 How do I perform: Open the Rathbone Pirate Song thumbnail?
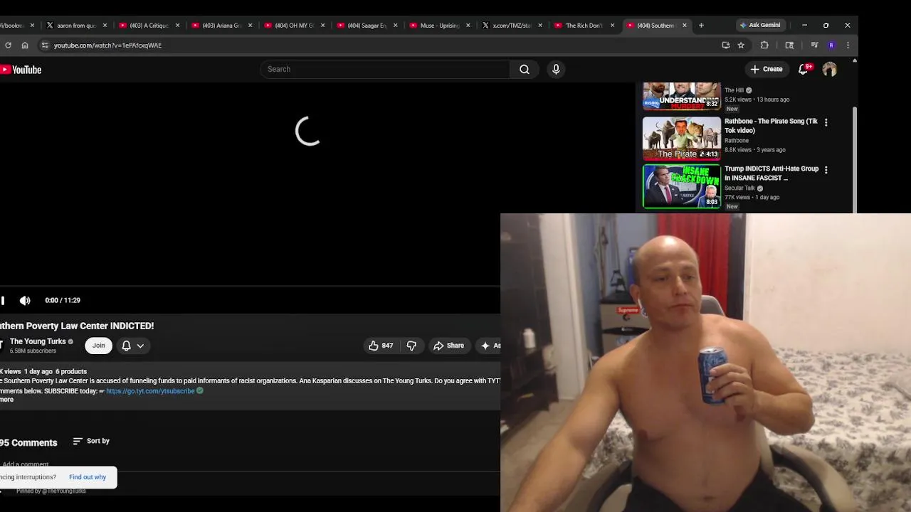pos(681,139)
